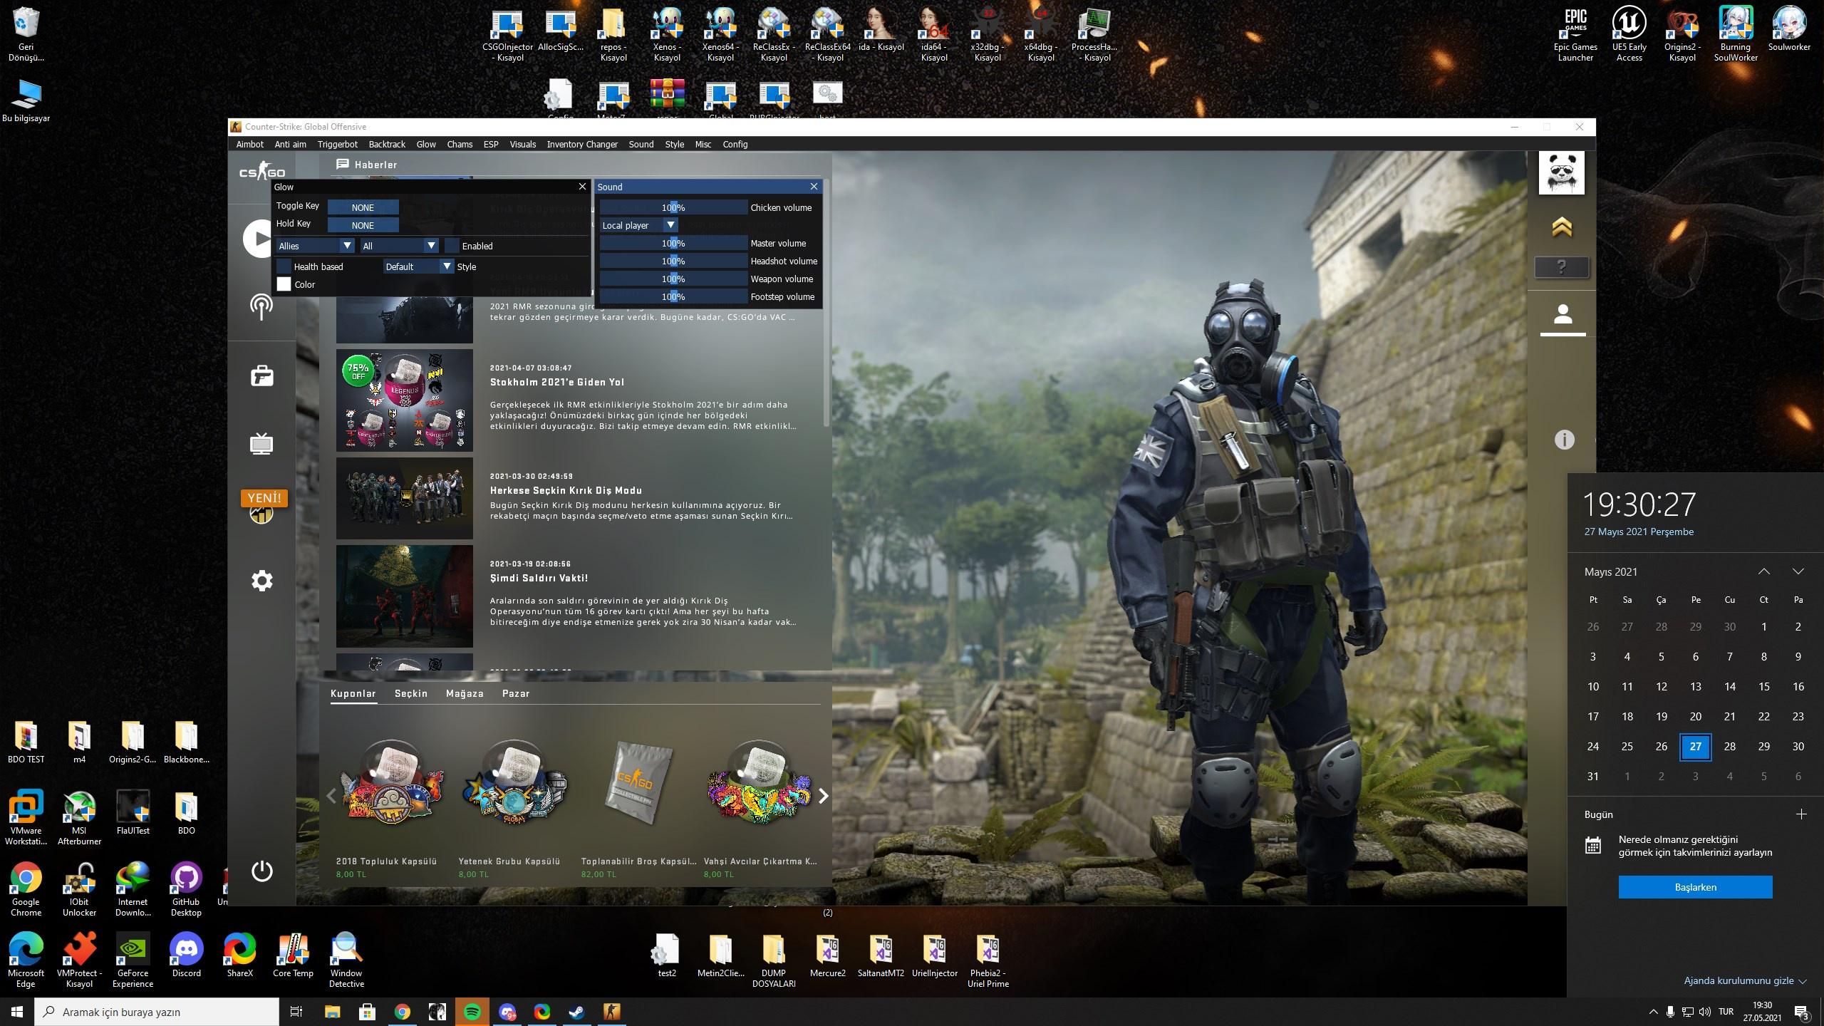
Task: Adjust the Chicken volume slider
Action: [673, 207]
